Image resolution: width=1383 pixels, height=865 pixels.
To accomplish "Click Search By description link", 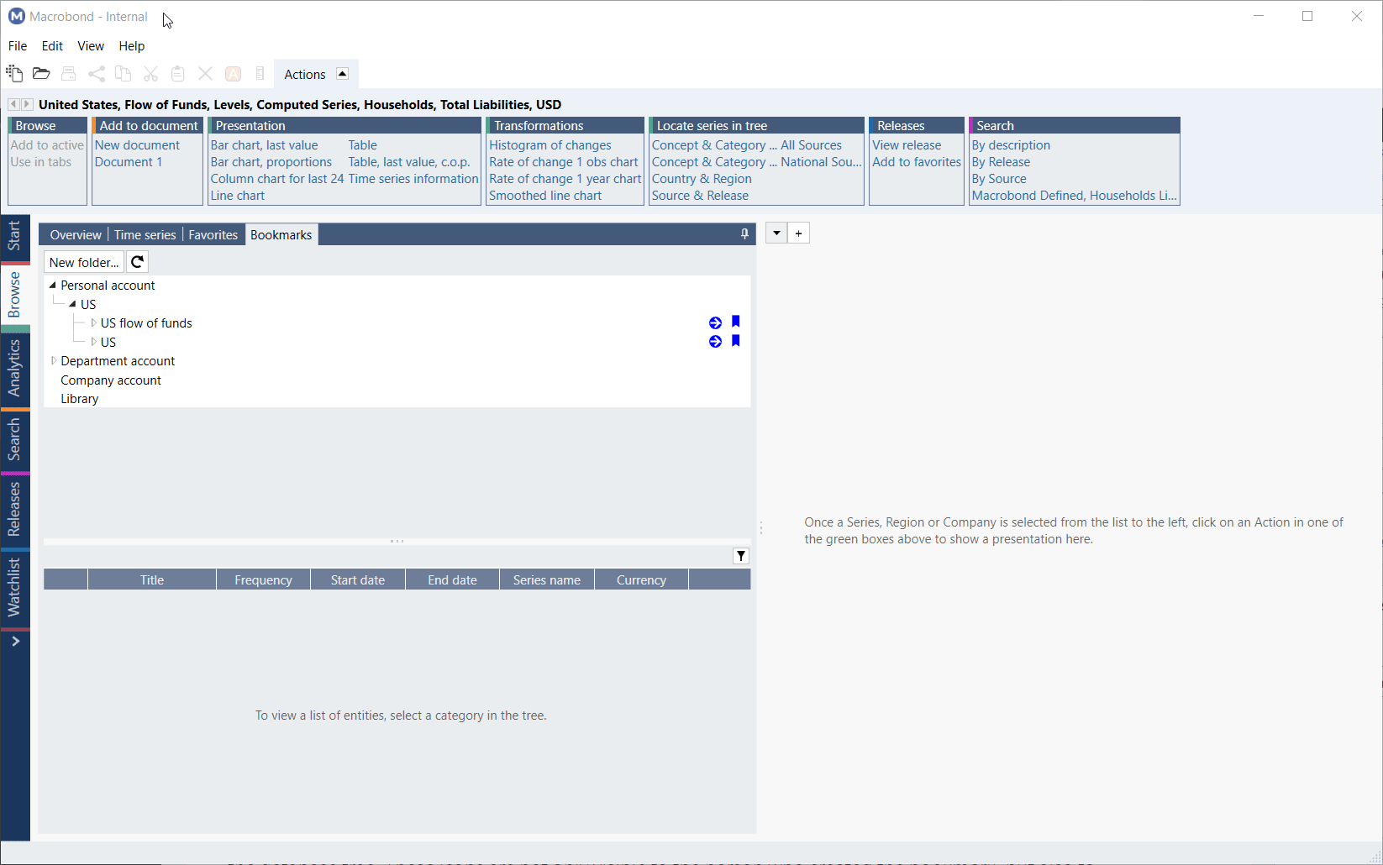I will click(1011, 145).
